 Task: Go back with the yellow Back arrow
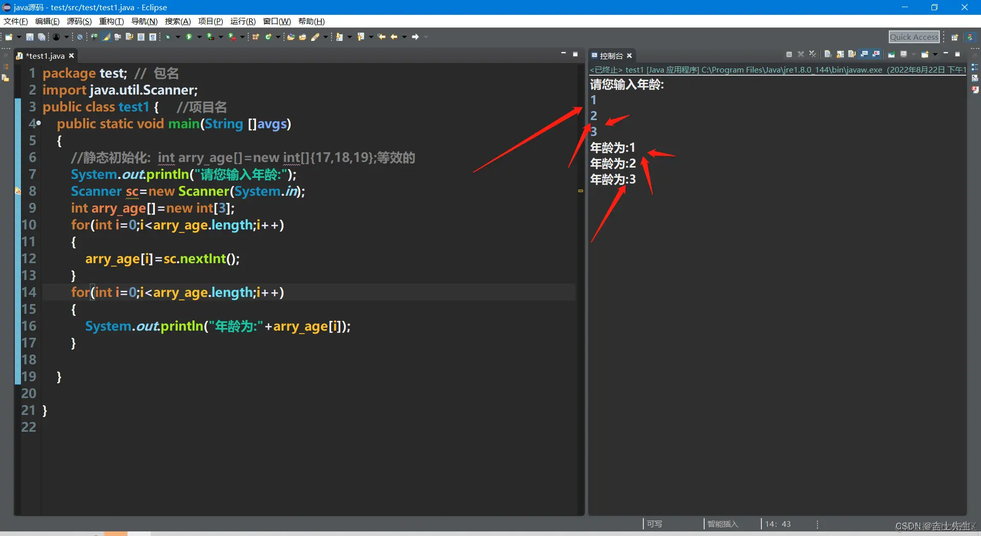point(394,37)
